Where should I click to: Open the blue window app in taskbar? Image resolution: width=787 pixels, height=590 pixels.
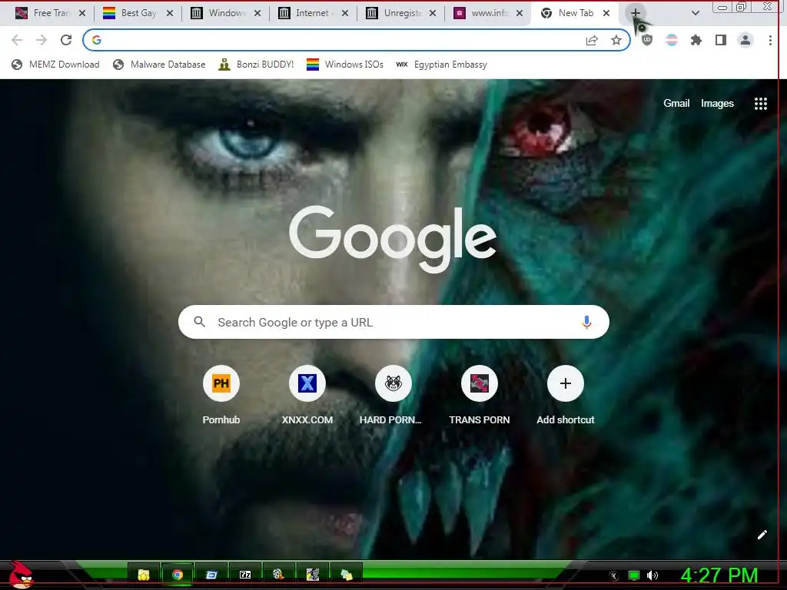coord(211,575)
